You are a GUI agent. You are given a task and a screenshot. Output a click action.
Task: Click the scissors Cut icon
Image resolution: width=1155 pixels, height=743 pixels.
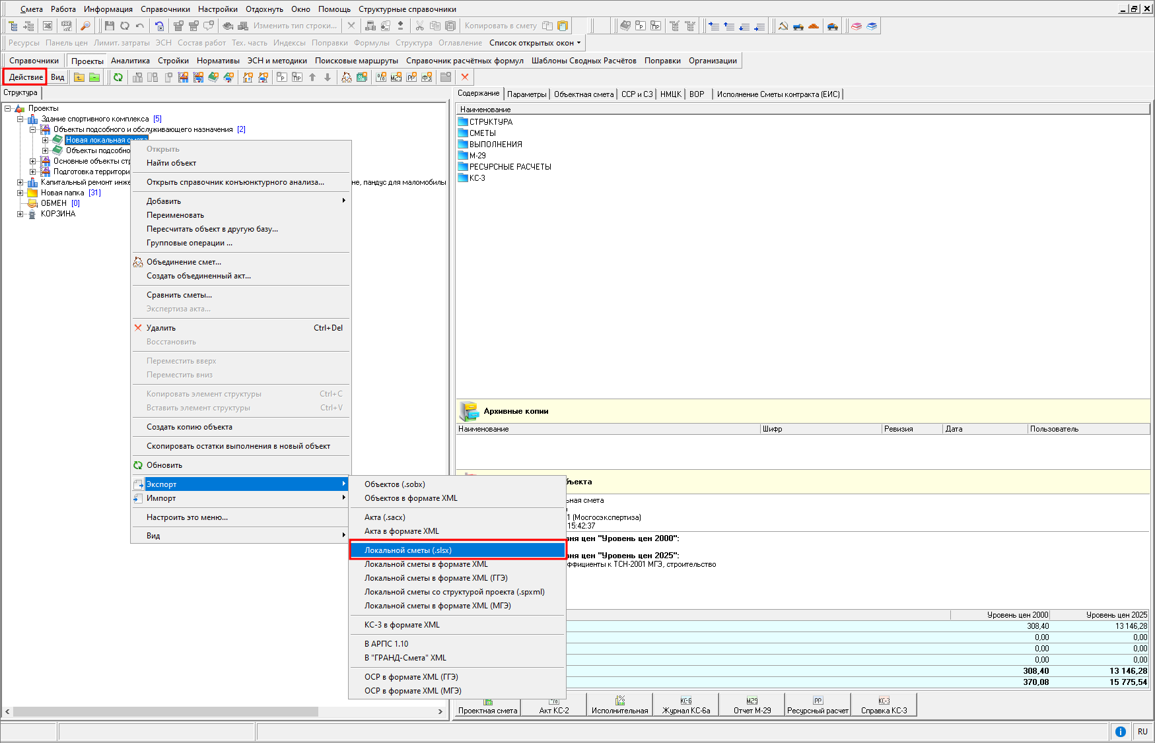pyautogui.click(x=419, y=26)
